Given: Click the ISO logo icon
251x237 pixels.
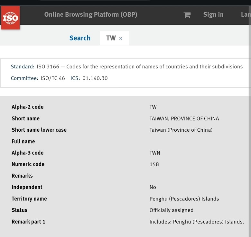Looking at the screenshot, I should (10, 18).
